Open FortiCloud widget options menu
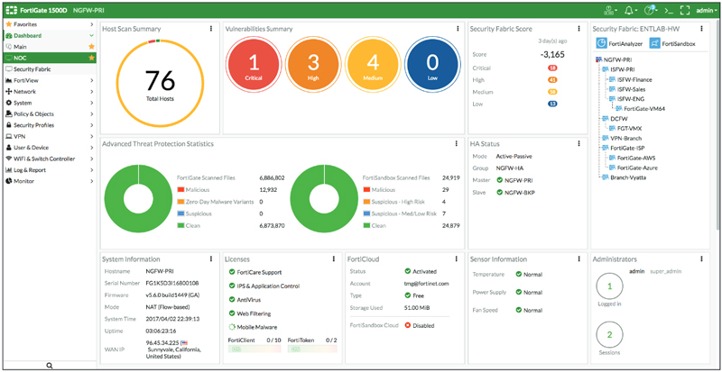This screenshot has height=372, width=722. 457,259
